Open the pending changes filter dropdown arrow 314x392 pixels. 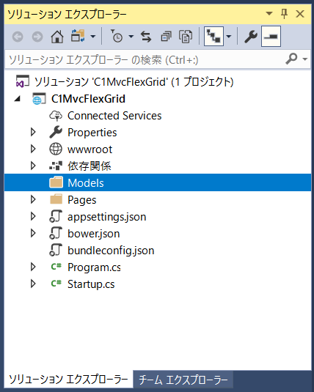point(131,37)
